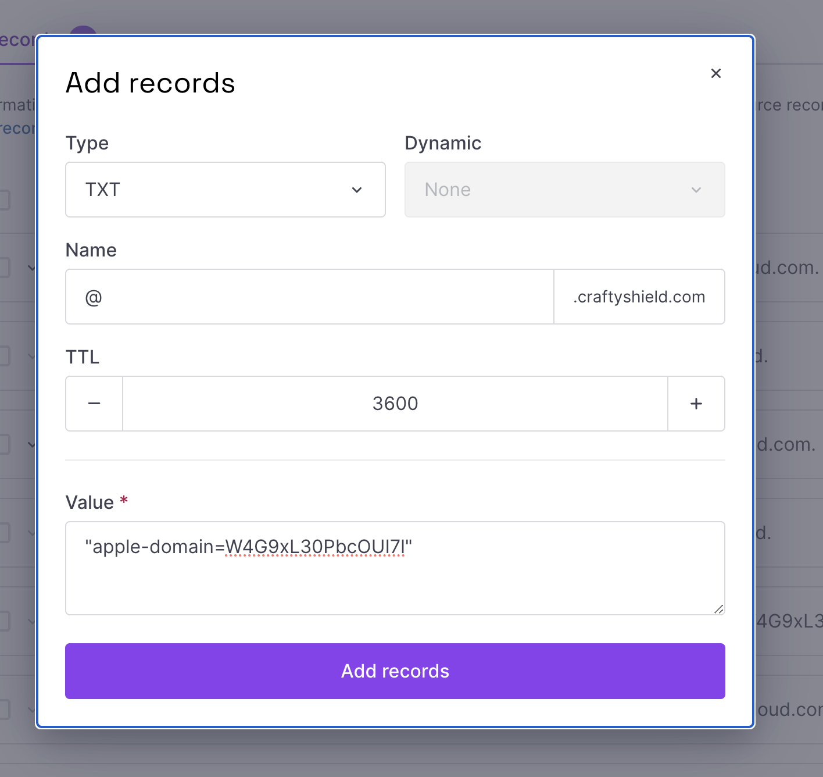Image resolution: width=823 pixels, height=777 pixels.
Task: Decrease TTL with the minus button
Action: coord(94,404)
